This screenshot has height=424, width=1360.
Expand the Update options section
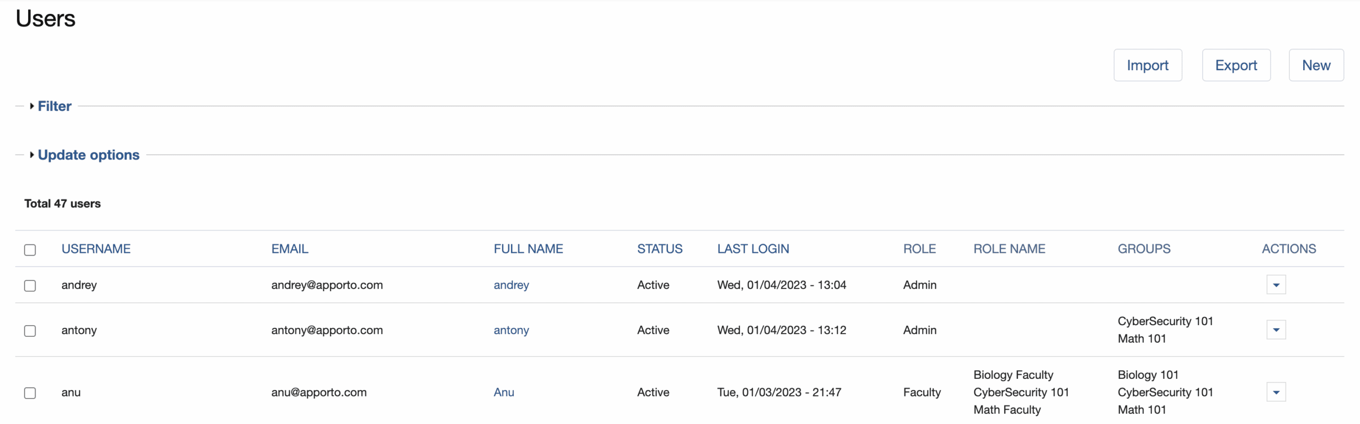(88, 155)
